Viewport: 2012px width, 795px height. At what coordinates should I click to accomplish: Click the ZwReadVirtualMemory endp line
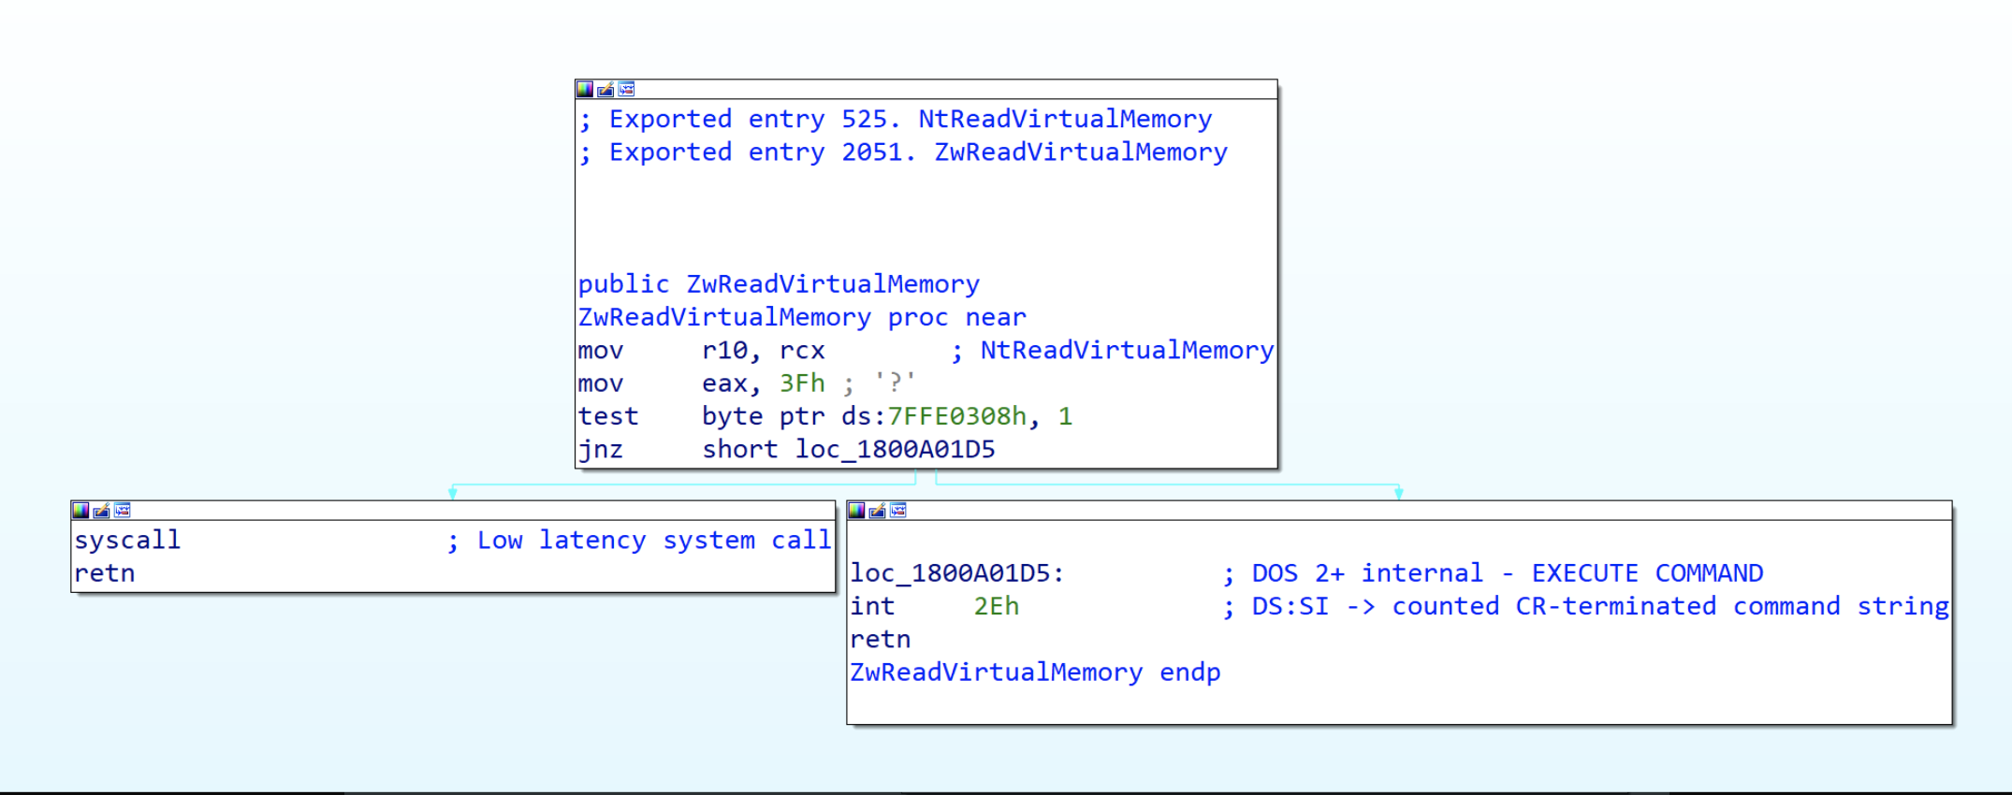click(1034, 673)
